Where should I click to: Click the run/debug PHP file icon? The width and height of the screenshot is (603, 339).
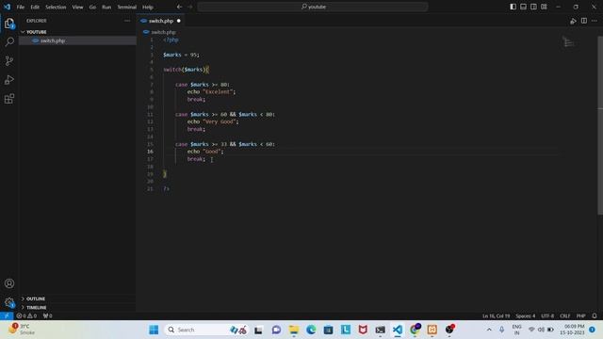click(573, 21)
